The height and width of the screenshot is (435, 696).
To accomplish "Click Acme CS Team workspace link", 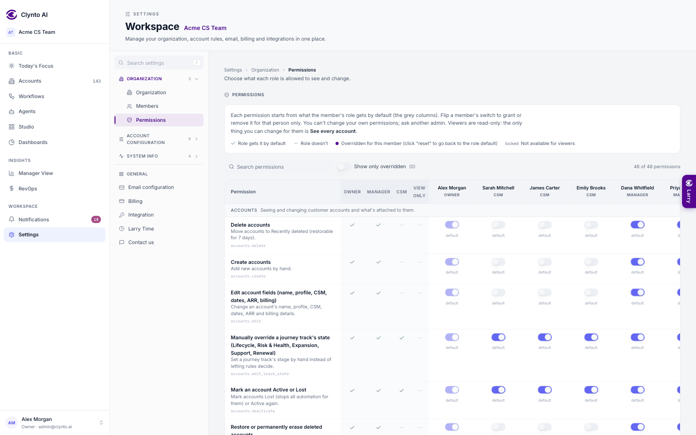I will click(205, 28).
